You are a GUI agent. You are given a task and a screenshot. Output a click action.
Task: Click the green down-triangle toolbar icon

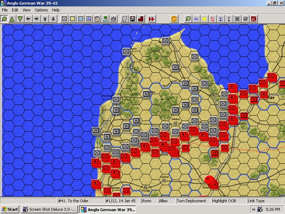pos(20,19)
